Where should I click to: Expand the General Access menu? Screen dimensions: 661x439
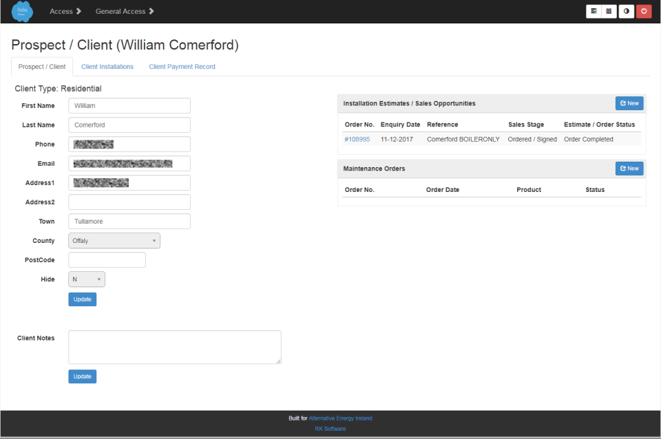click(x=125, y=12)
